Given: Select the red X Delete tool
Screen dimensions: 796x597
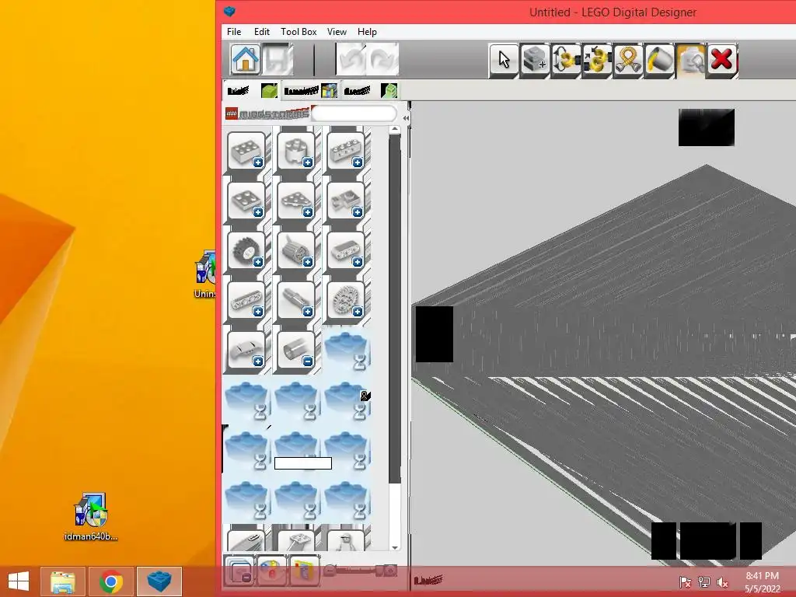Looking at the screenshot, I should pos(722,60).
